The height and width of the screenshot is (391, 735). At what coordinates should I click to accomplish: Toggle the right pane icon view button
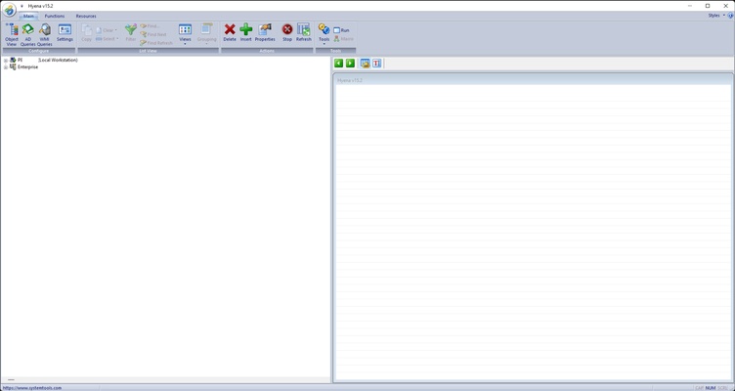click(x=366, y=64)
